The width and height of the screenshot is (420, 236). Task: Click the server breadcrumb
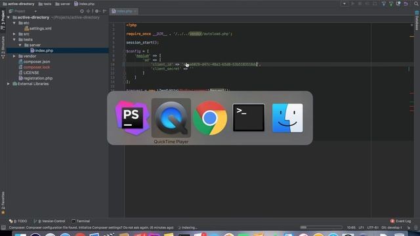63,4
